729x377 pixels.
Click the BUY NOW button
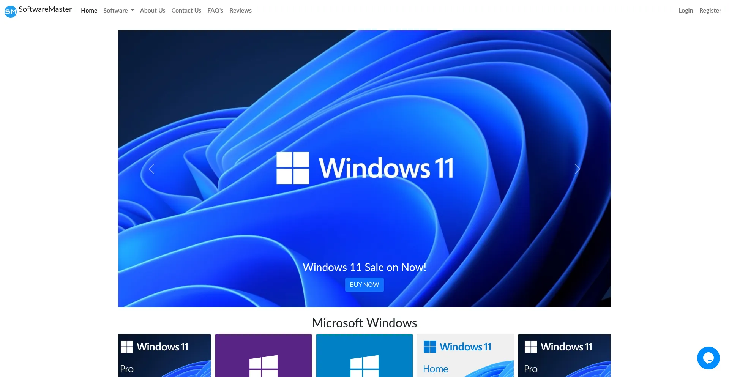click(x=364, y=285)
